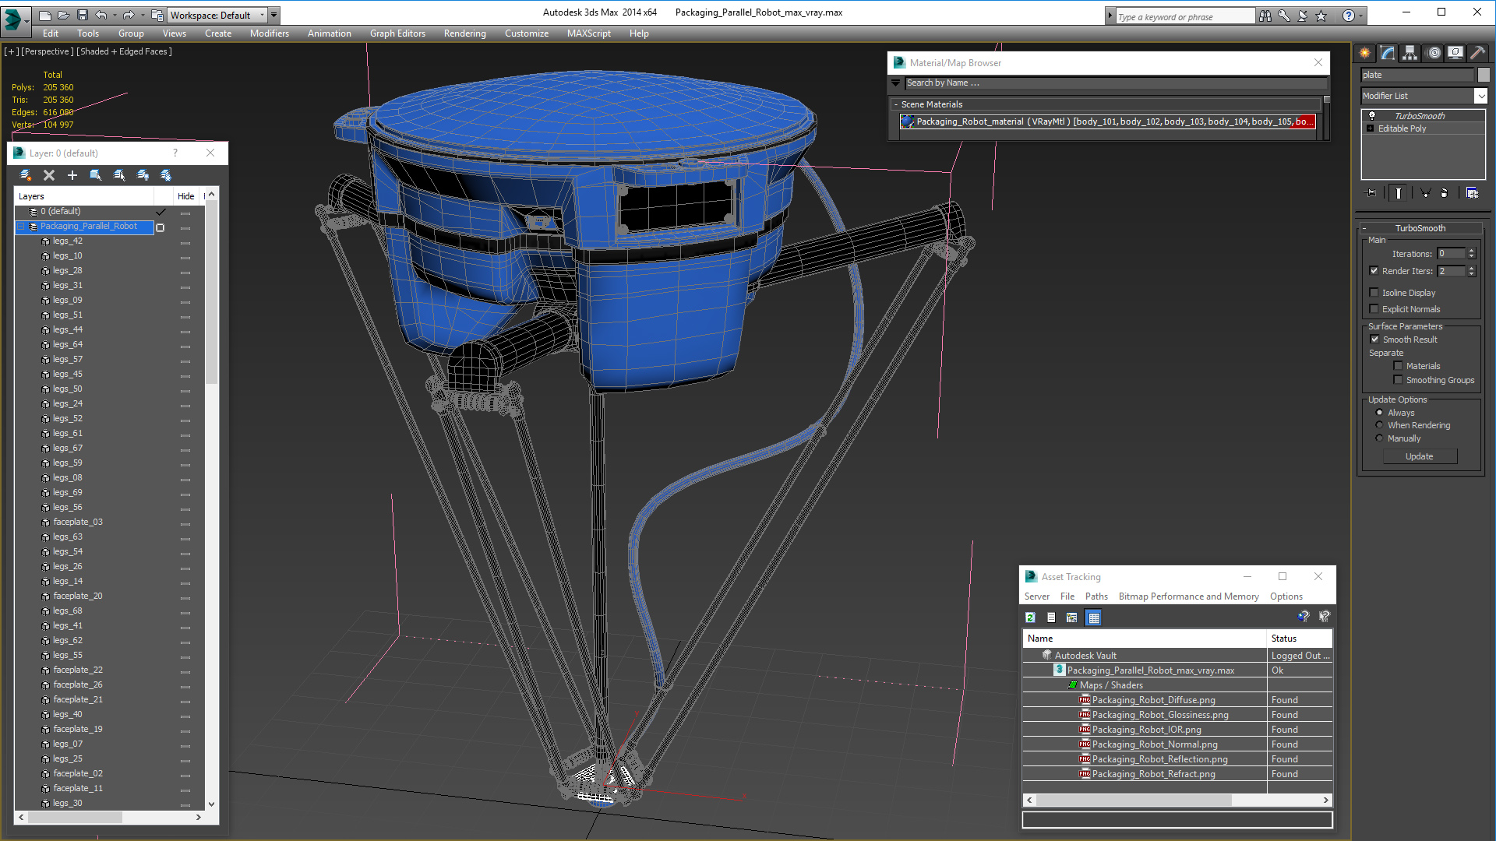1496x841 pixels.
Task: Click Configure Modifier Sets icon
Action: [x=1472, y=193]
